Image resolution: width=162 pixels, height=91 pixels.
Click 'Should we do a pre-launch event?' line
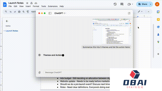85,84
